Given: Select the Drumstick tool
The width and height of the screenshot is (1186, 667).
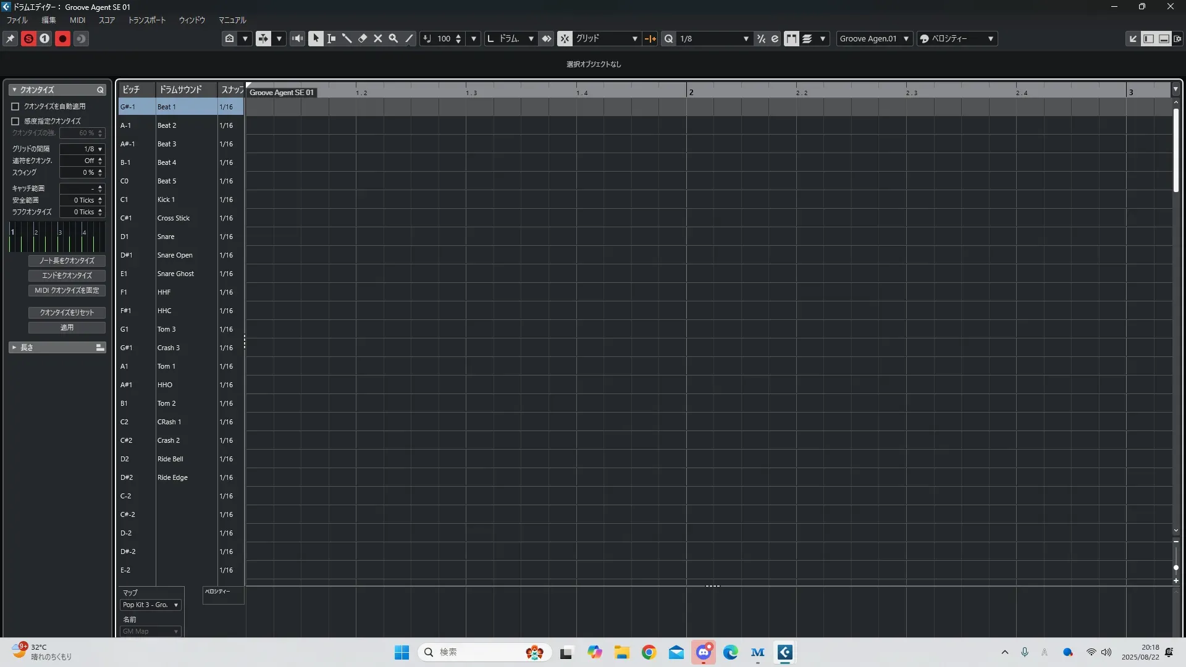Looking at the screenshot, I should pos(347,38).
